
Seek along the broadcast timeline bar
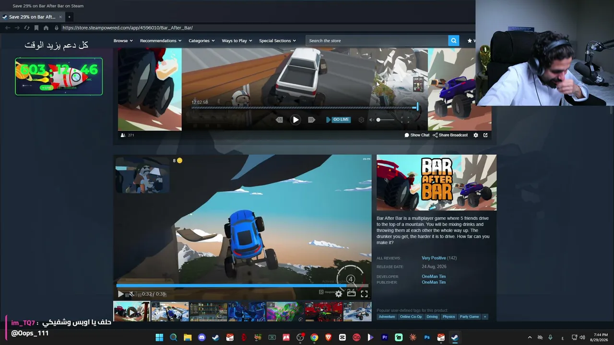(x=305, y=107)
